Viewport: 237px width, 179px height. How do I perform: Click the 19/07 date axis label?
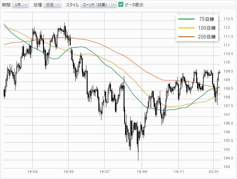point(105,172)
